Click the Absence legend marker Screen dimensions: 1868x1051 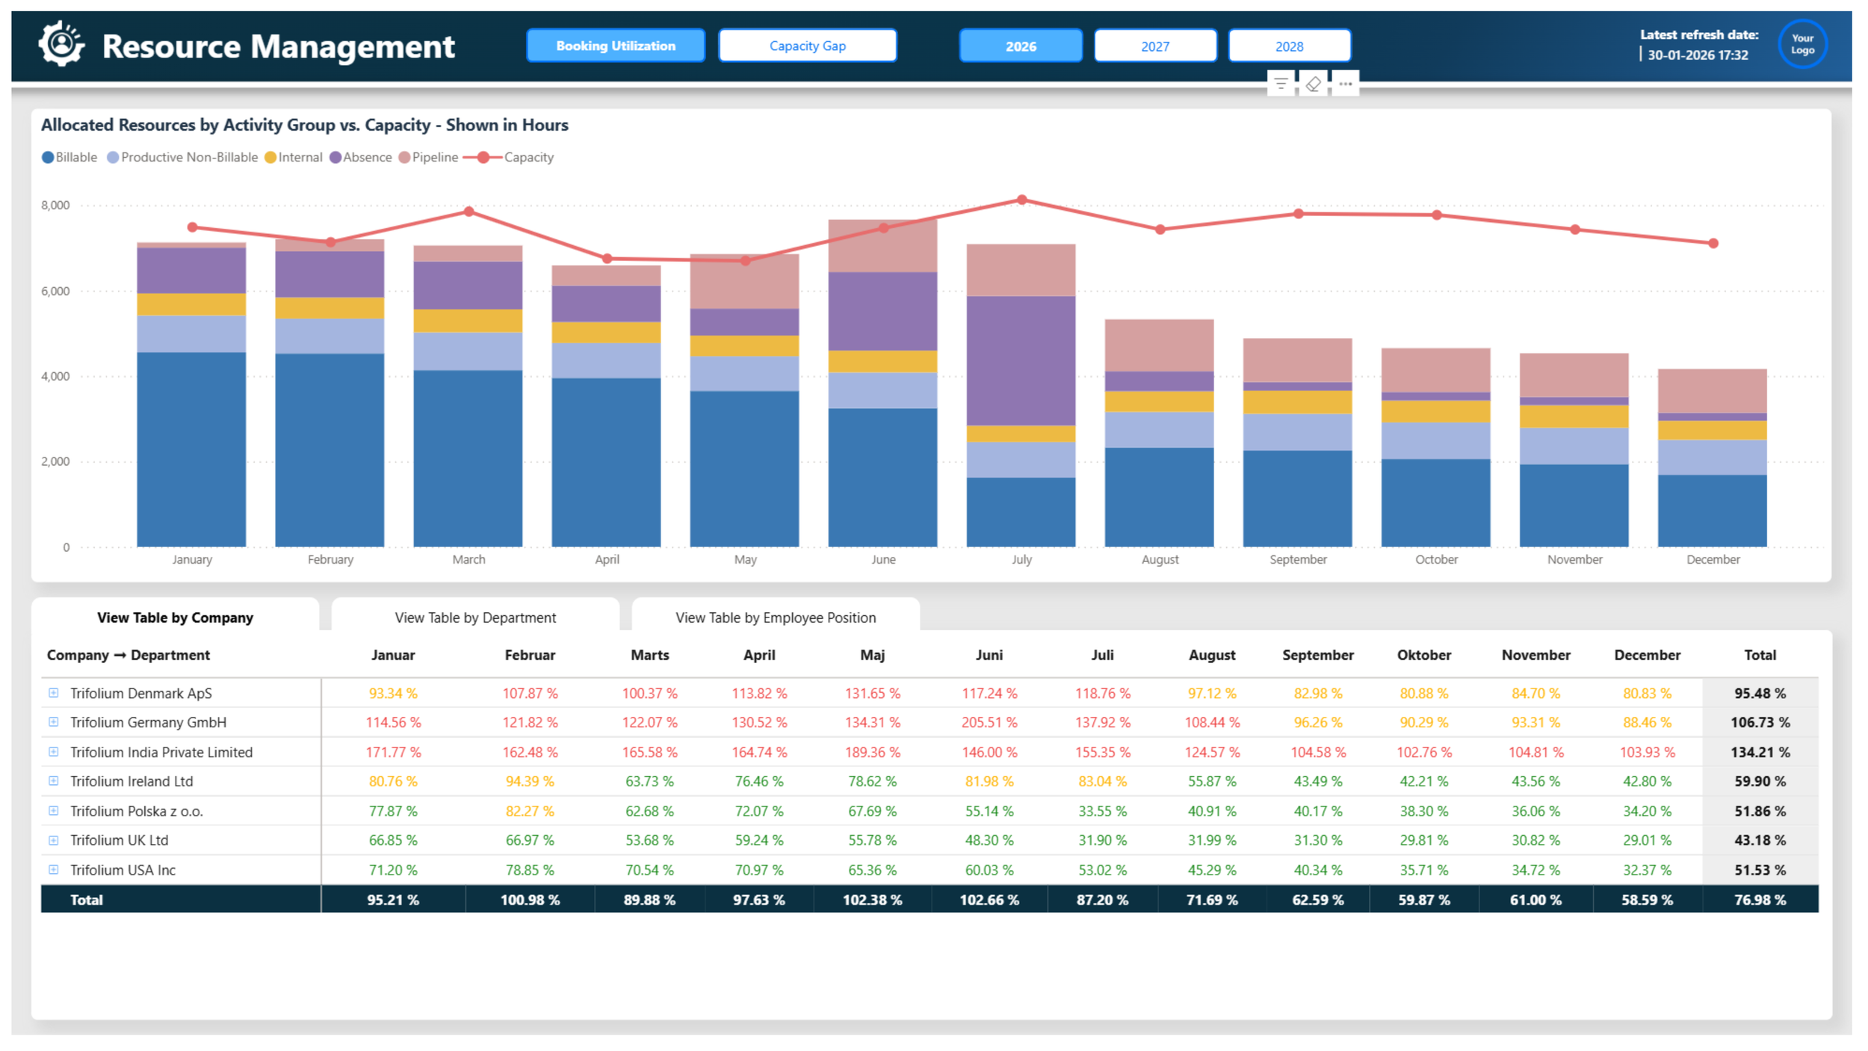(335, 157)
